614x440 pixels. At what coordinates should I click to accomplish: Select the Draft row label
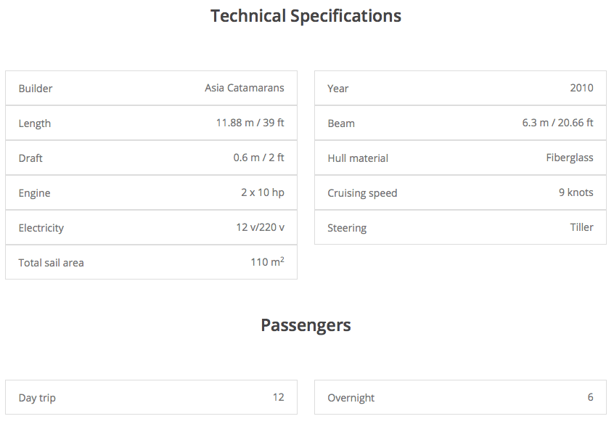tap(30, 158)
